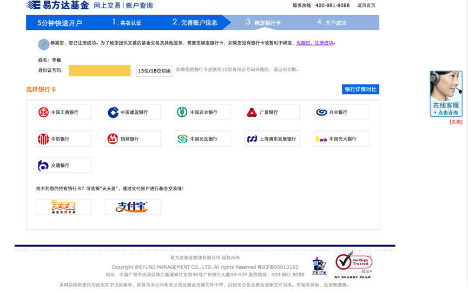Select the 招商银行 bank option

pyautogui.click(x=133, y=138)
